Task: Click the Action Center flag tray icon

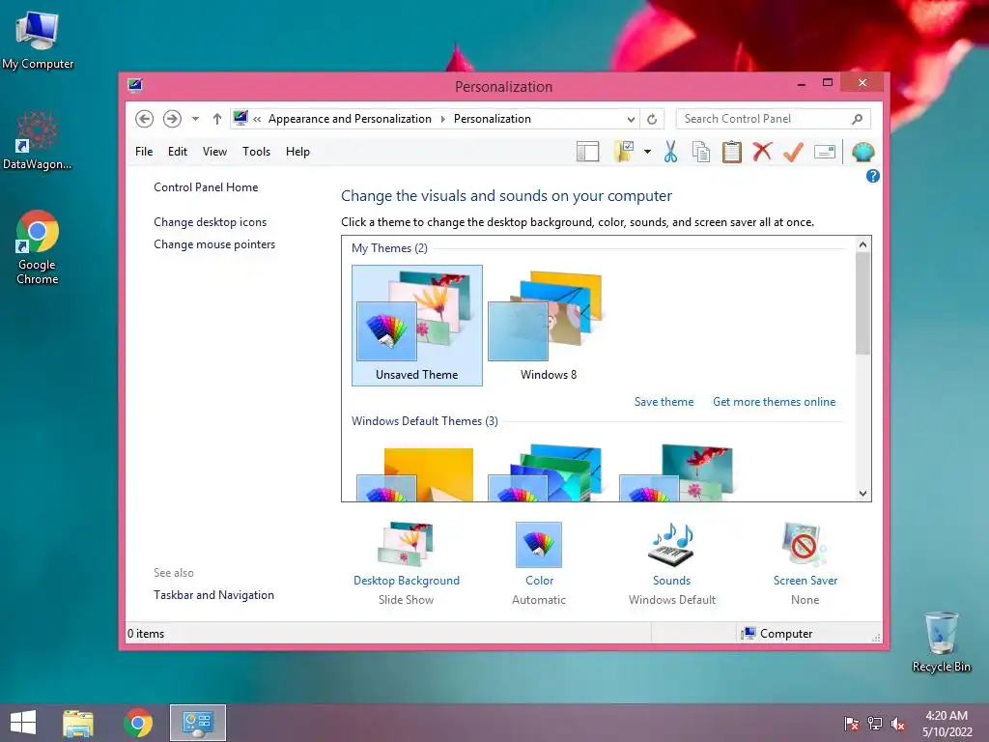Action: [x=852, y=724]
